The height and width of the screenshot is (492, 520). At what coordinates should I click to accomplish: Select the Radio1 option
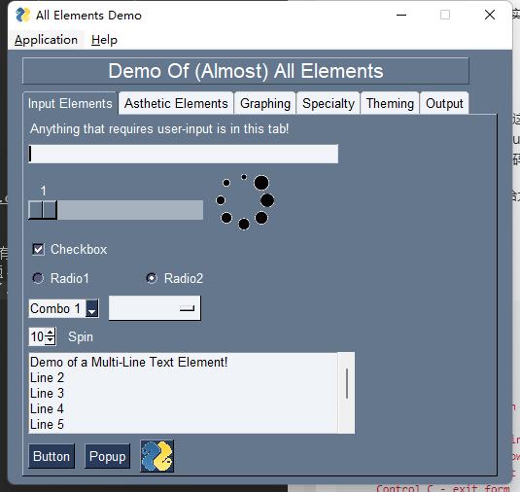point(38,278)
